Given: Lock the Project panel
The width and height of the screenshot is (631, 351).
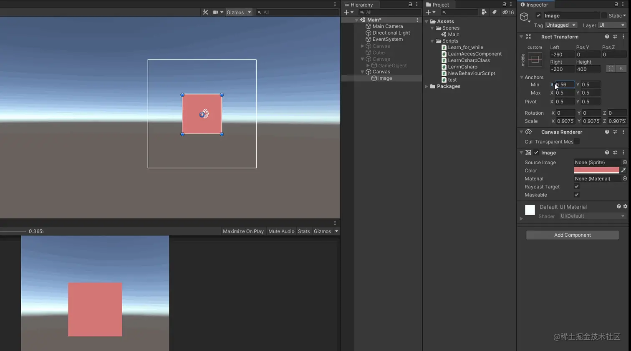Looking at the screenshot, I should tap(504, 4).
